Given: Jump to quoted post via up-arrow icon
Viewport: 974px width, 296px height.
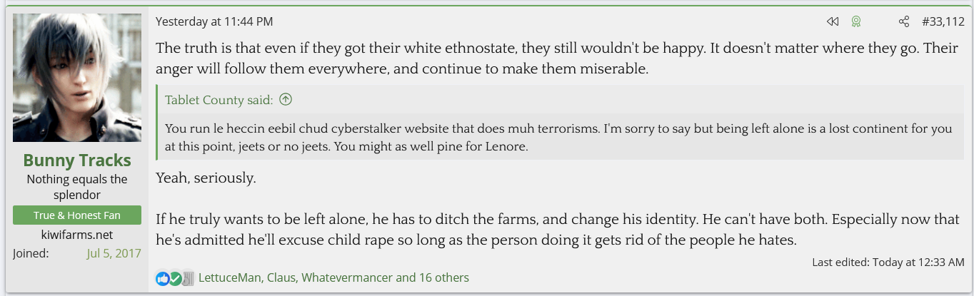Looking at the screenshot, I should (x=286, y=100).
